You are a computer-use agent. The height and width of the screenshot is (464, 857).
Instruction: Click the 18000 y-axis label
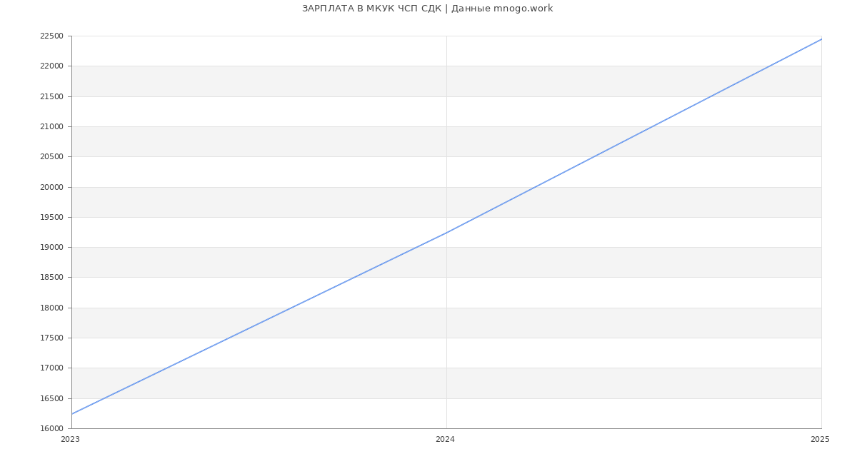pyautogui.click(x=51, y=308)
